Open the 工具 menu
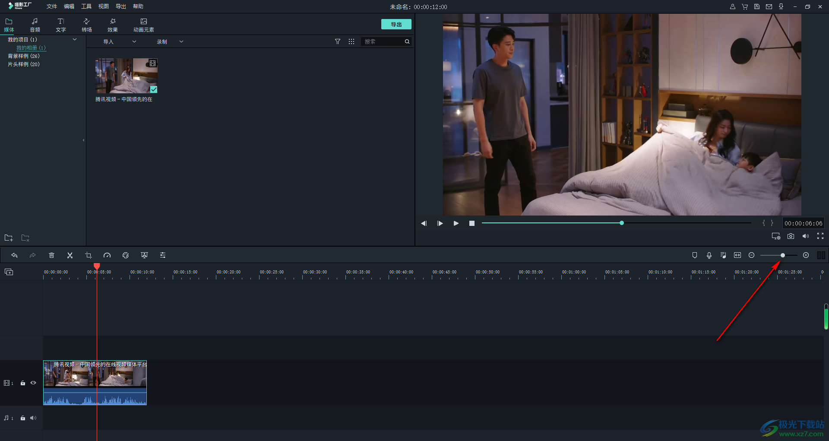The image size is (829, 441). (86, 6)
